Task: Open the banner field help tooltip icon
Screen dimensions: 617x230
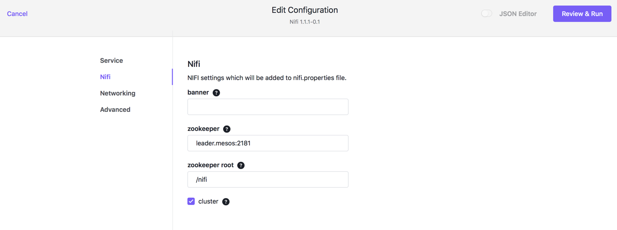Action: (216, 93)
